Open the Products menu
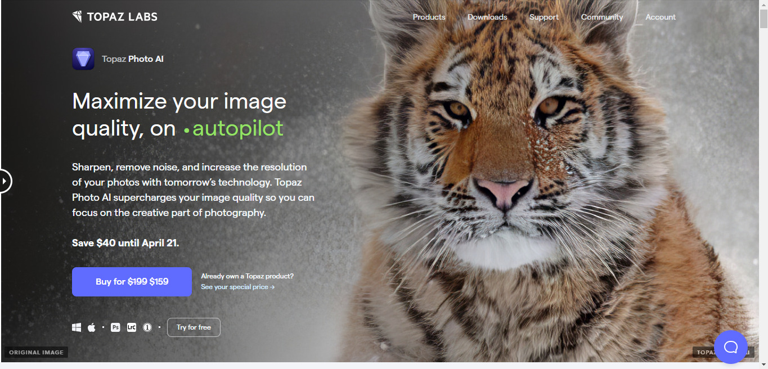The image size is (768, 369). tap(429, 17)
